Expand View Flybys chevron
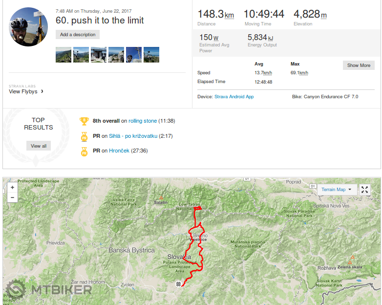The image size is (382, 305). pyautogui.click(x=42, y=91)
